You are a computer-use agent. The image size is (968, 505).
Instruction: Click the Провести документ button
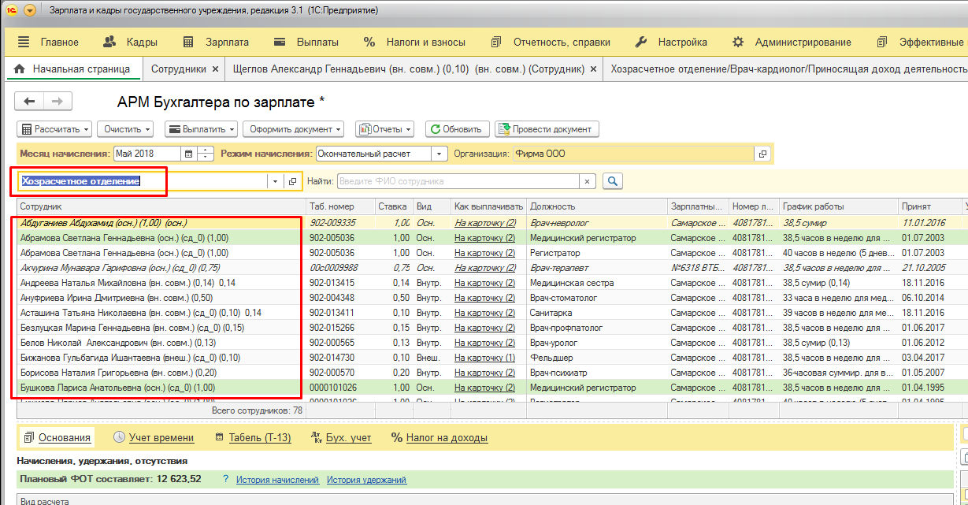[x=547, y=129]
